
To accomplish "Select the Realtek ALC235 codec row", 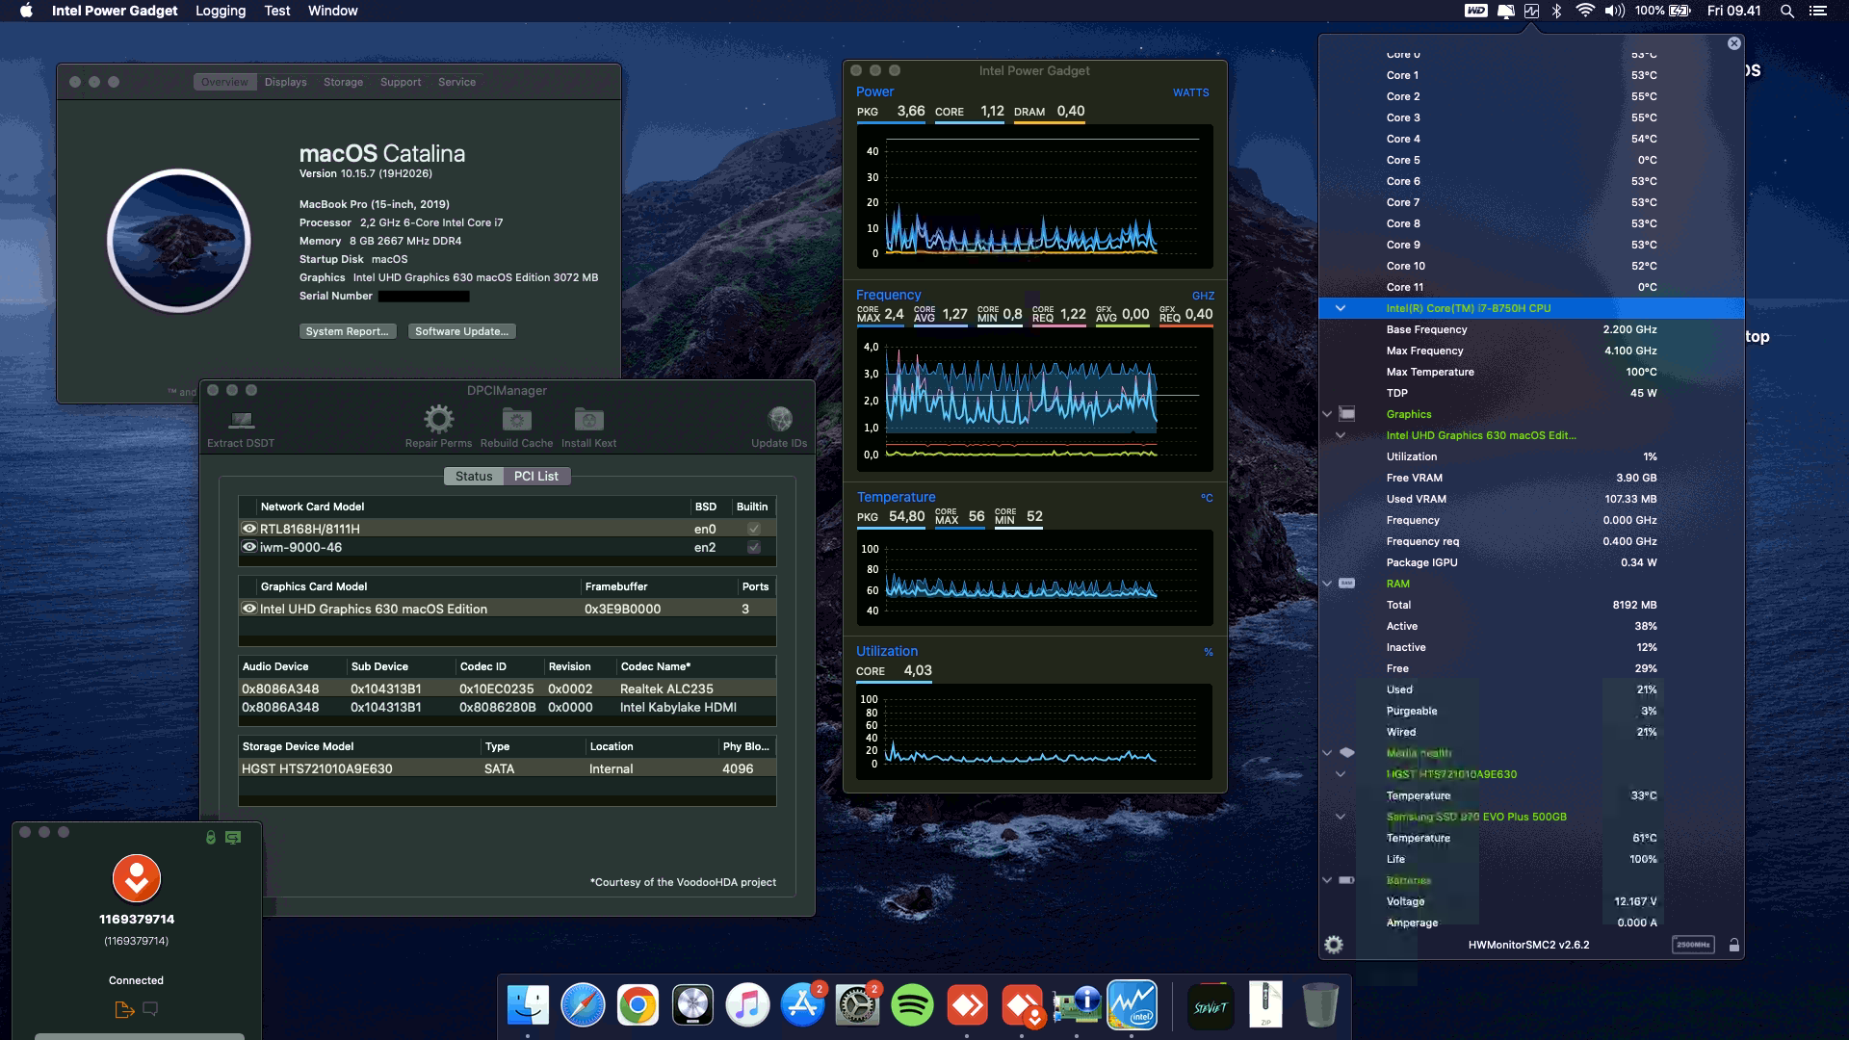I will [508, 689].
